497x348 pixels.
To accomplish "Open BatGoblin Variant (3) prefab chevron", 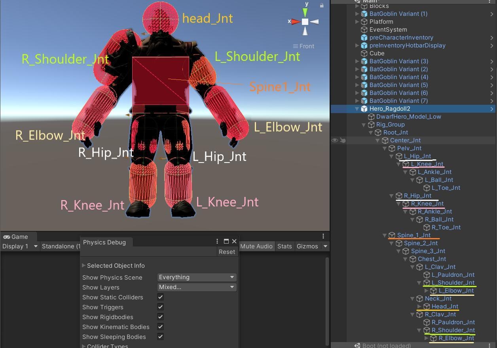I will point(492,61).
